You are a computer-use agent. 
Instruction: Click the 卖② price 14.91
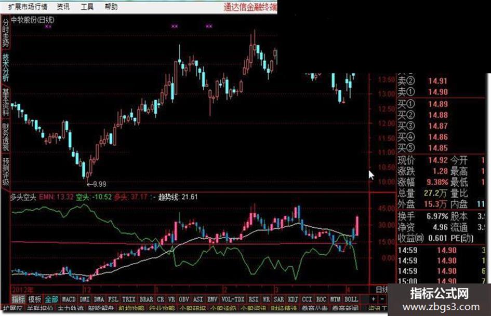pyautogui.click(x=438, y=81)
